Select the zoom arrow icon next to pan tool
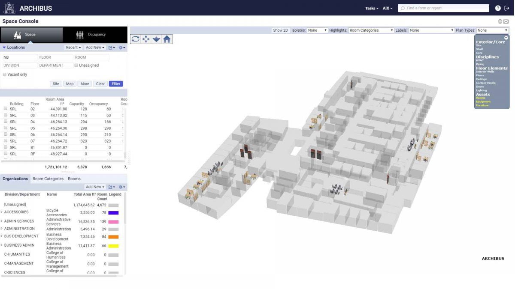515x289 pixels. [x=156, y=39]
